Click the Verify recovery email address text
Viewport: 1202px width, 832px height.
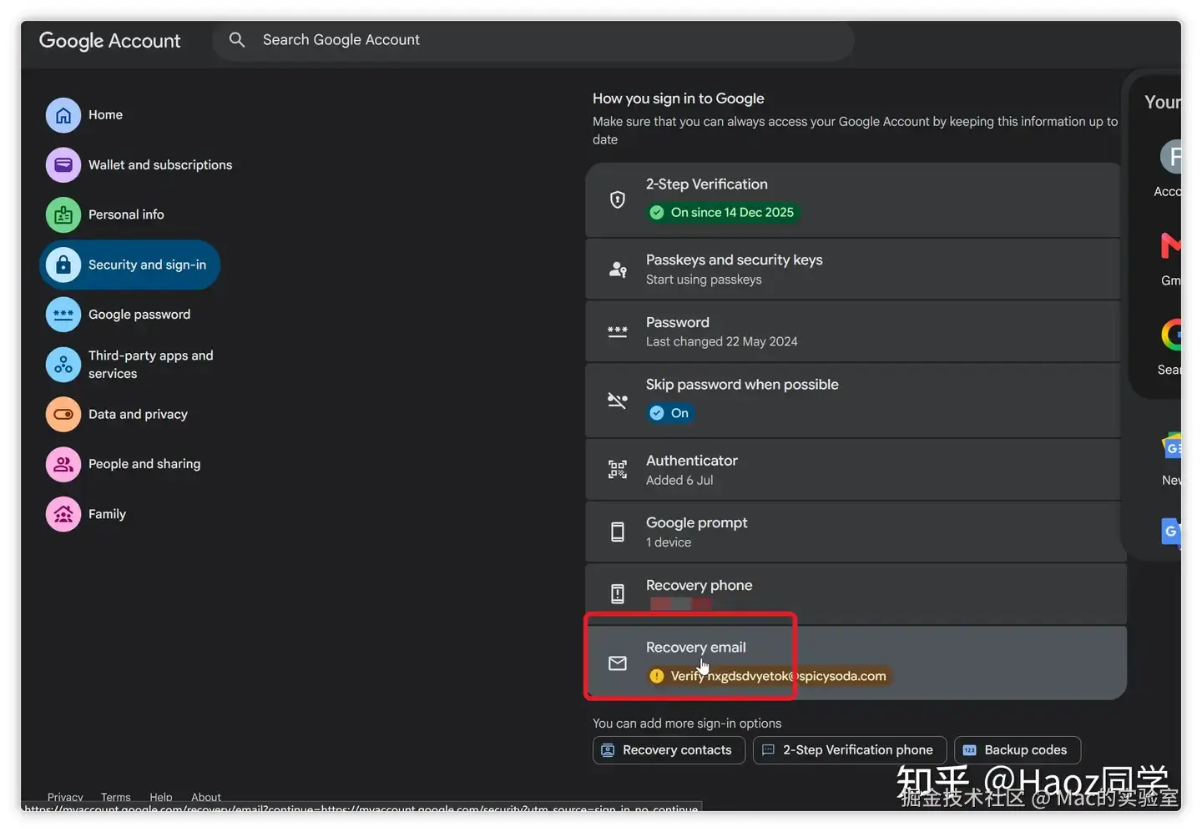779,676
